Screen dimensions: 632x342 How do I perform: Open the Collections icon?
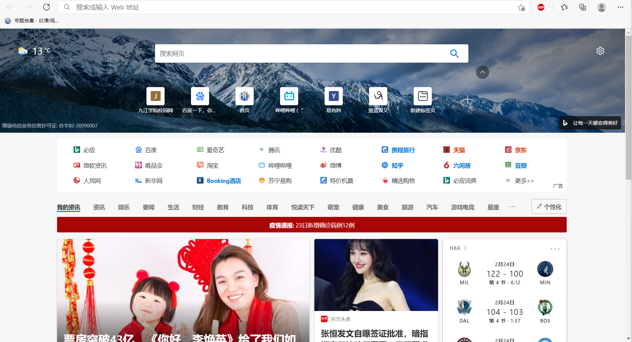click(583, 7)
